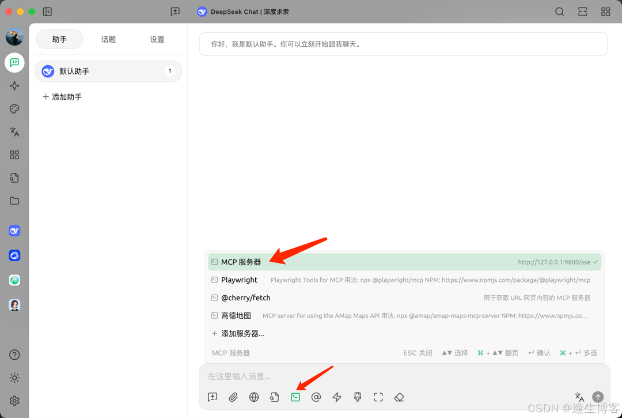Collapse the left sidebar panel icon
Image resolution: width=622 pixels, height=418 pixels.
pos(47,12)
